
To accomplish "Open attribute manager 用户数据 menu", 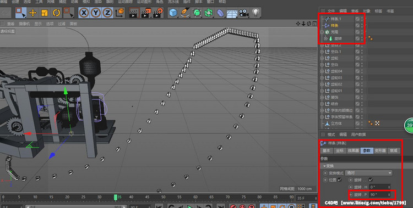I will pyautogui.click(x=358, y=134).
